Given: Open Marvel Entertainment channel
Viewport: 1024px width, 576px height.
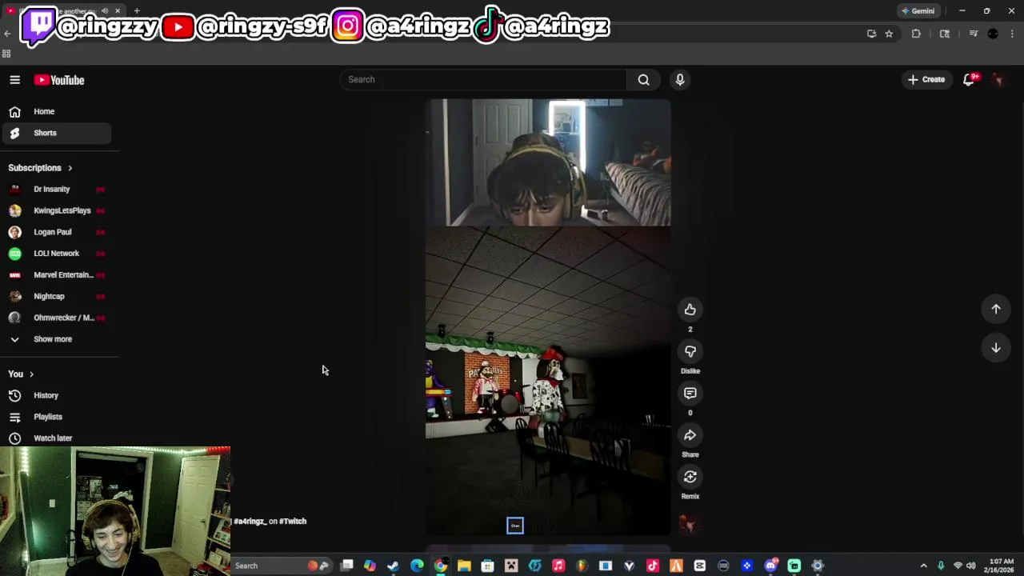Looking at the screenshot, I should click(x=56, y=274).
